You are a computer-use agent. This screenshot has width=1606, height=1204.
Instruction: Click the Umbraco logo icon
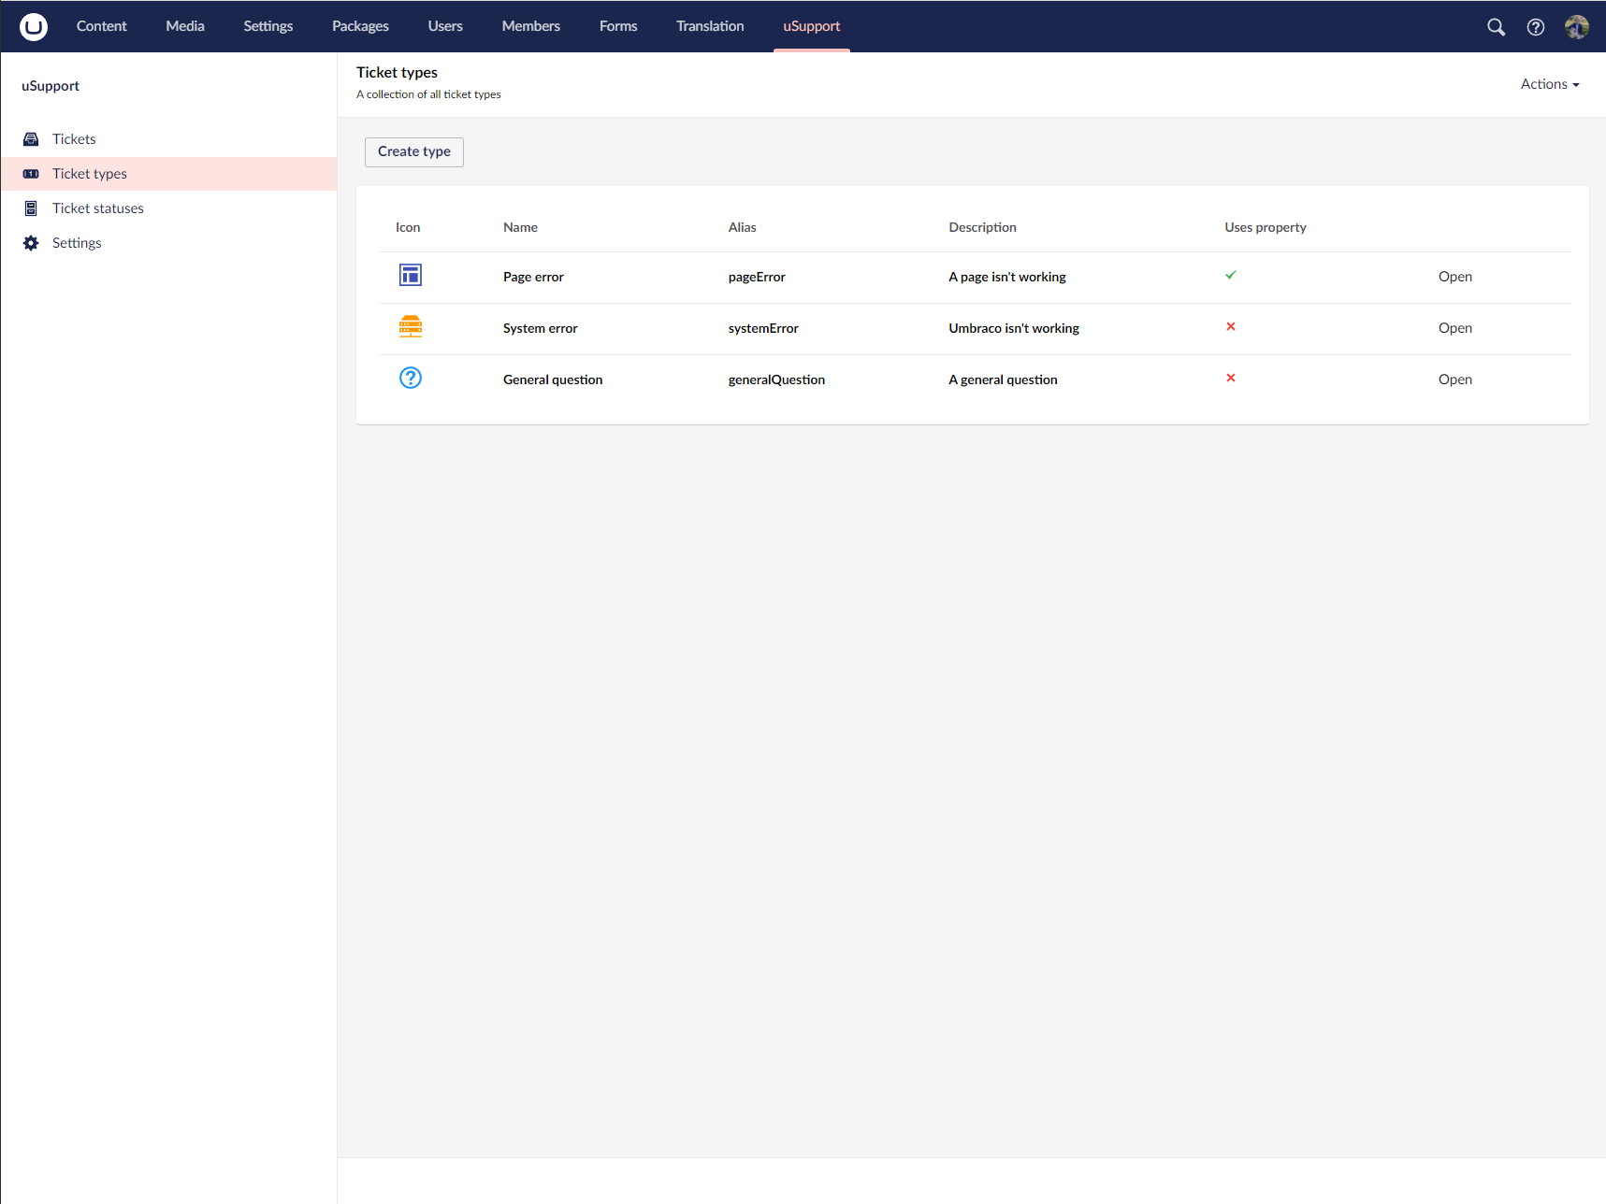(34, 26)
